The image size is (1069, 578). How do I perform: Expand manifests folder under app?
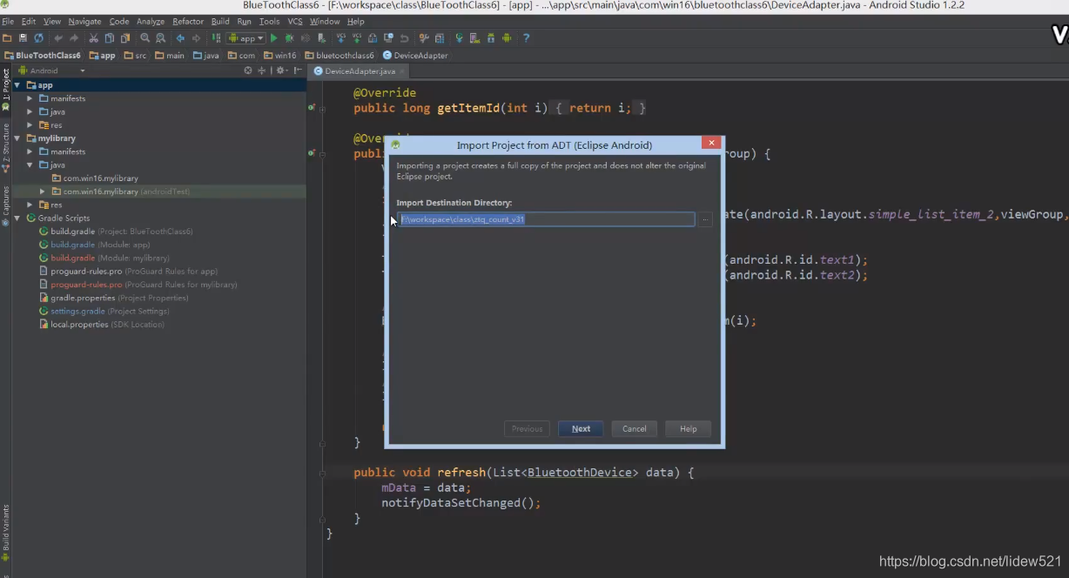(x=30, y=98)
